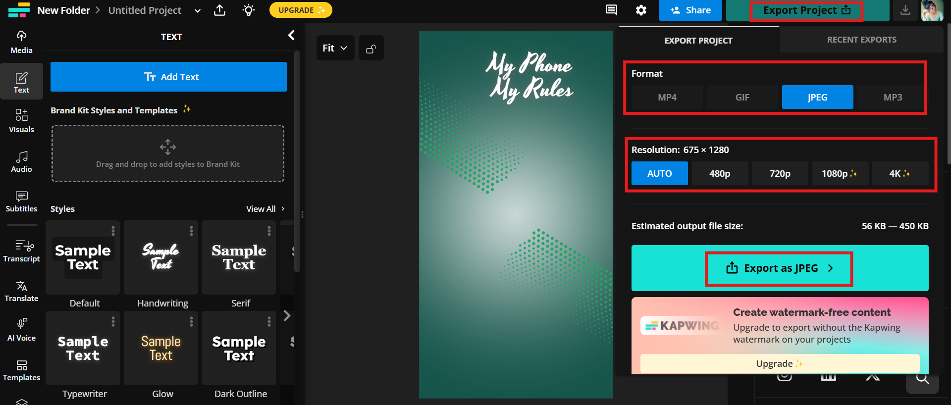The height and width of the screenshot is (405, 951).
Task: Click New Folder breadcrumb
Action: point(64,10)
